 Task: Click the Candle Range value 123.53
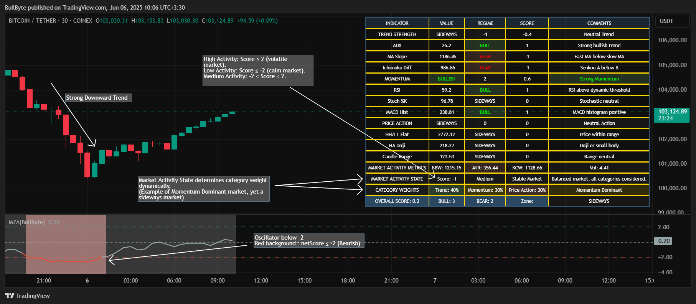pyautogui.click(x=447, y=156)
